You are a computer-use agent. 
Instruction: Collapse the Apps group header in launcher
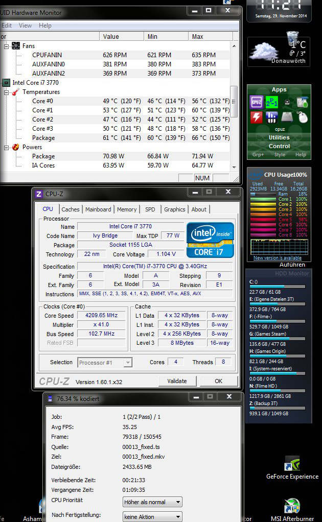click(x=279, y=89)
